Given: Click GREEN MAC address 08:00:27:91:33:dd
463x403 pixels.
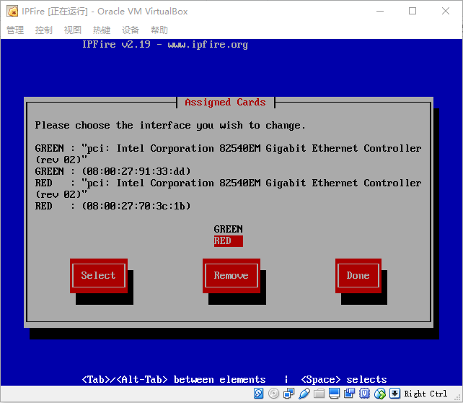Looking at the screenshot, I should 136,171.
